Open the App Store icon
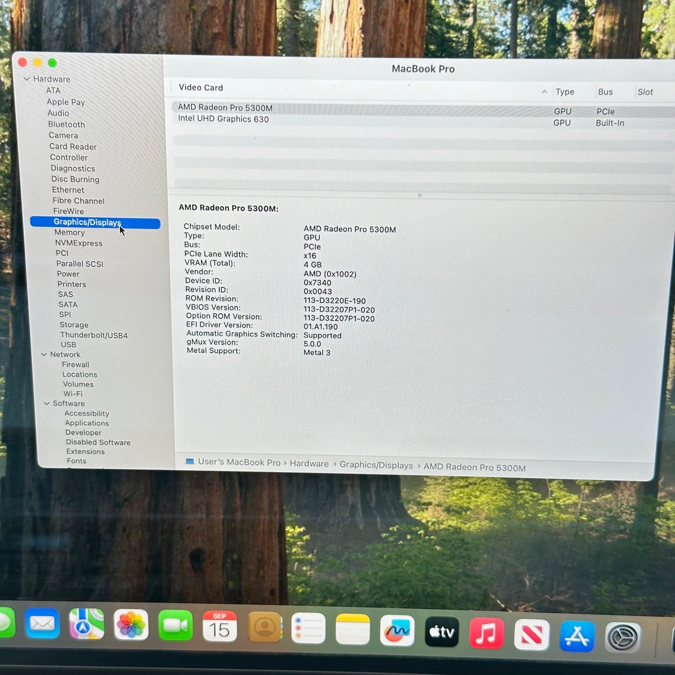The image size is (675, 675). pyautogui.click(x=576, y=636)
